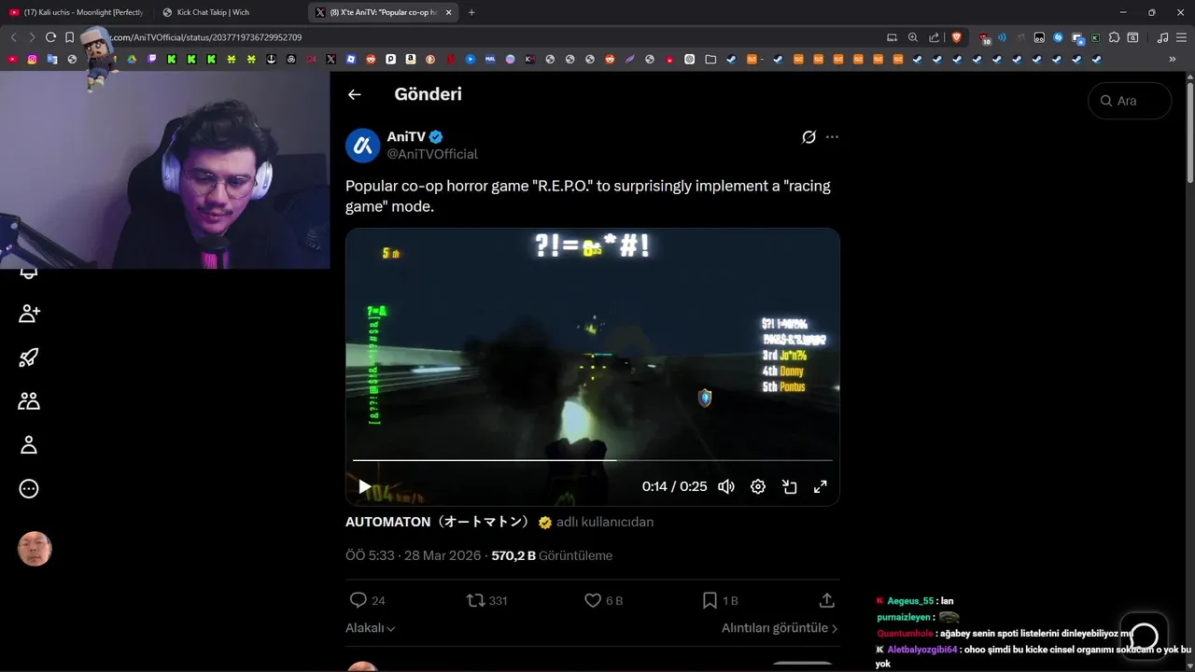This screenshot has width=1195, height=672.
Task: Reload the page
Action: pyautogui.click(x=50, y=37)
